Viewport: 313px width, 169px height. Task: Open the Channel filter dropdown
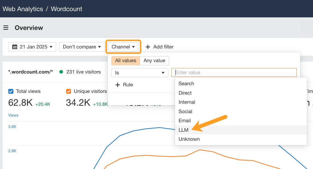click(x=123, y=47)
